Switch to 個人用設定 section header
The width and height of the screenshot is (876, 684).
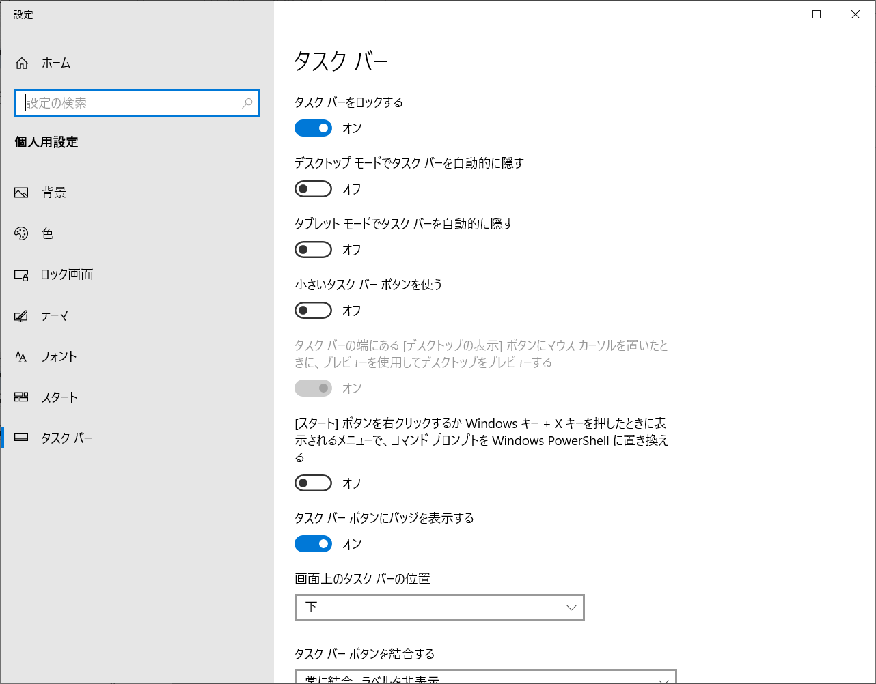46,142
